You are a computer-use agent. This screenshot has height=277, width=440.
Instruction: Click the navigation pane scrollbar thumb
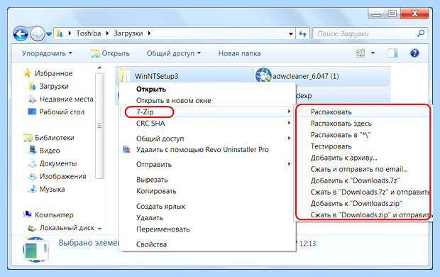tap(99, 126)
